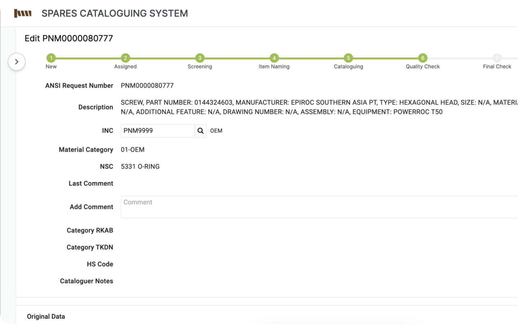The image size is (518, 325).
Task: Click the Original Data section header
Action: click(46, 316)
